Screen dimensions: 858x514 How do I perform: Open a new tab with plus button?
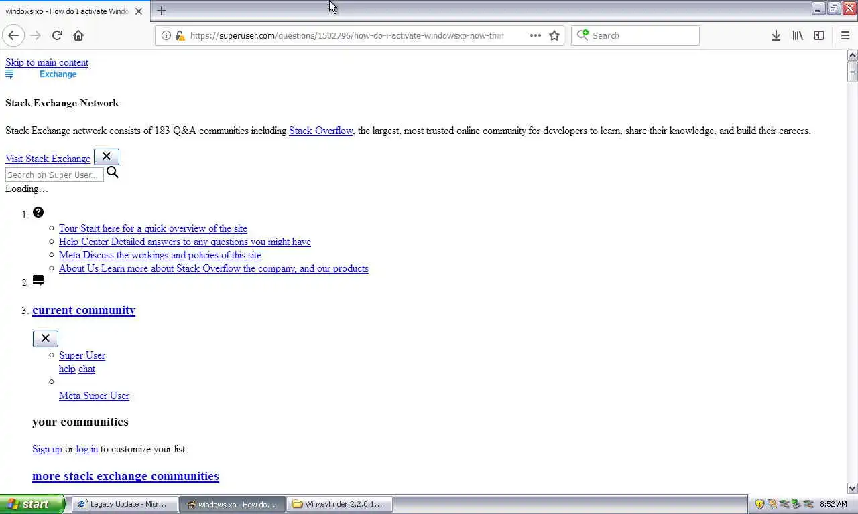(x=162, y=11)
